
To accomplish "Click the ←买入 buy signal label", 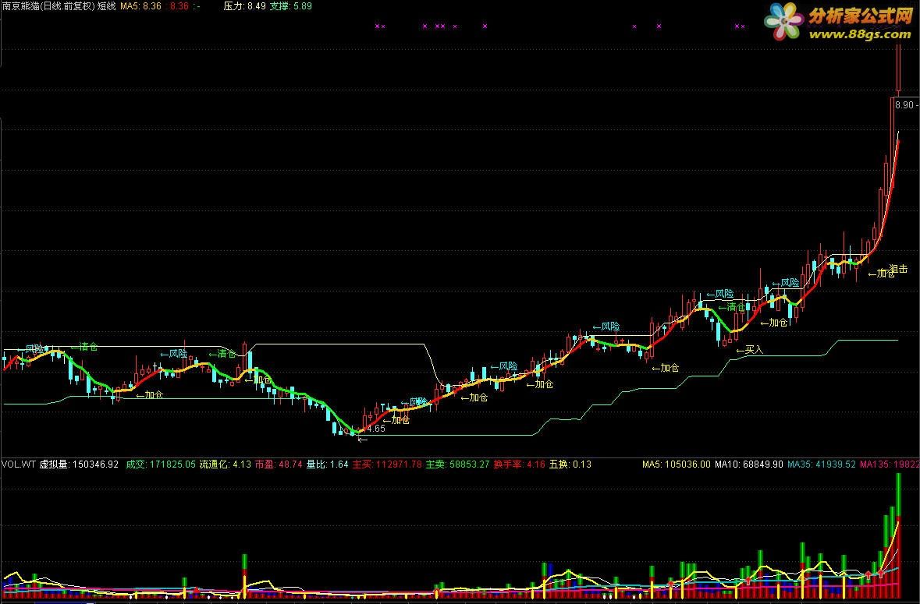I will [x=750, y=350].
